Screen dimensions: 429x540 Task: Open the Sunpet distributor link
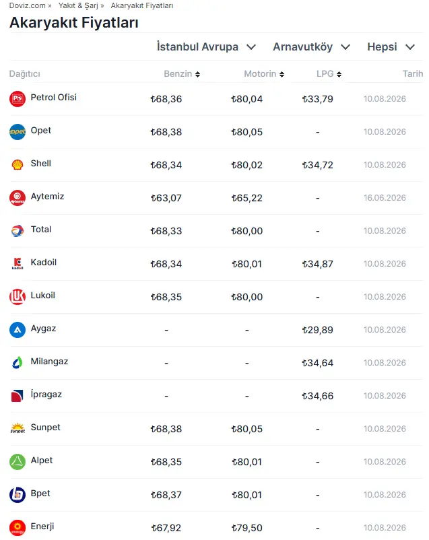point(45,428)
